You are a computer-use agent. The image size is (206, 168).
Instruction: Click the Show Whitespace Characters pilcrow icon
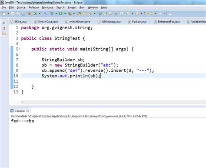click(x=121, y=13)
